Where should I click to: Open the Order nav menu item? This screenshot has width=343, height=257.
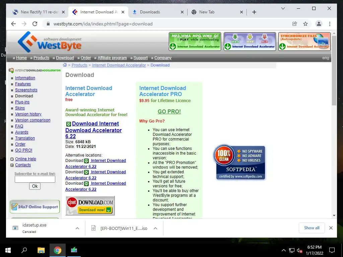click(x=86, y=58)
